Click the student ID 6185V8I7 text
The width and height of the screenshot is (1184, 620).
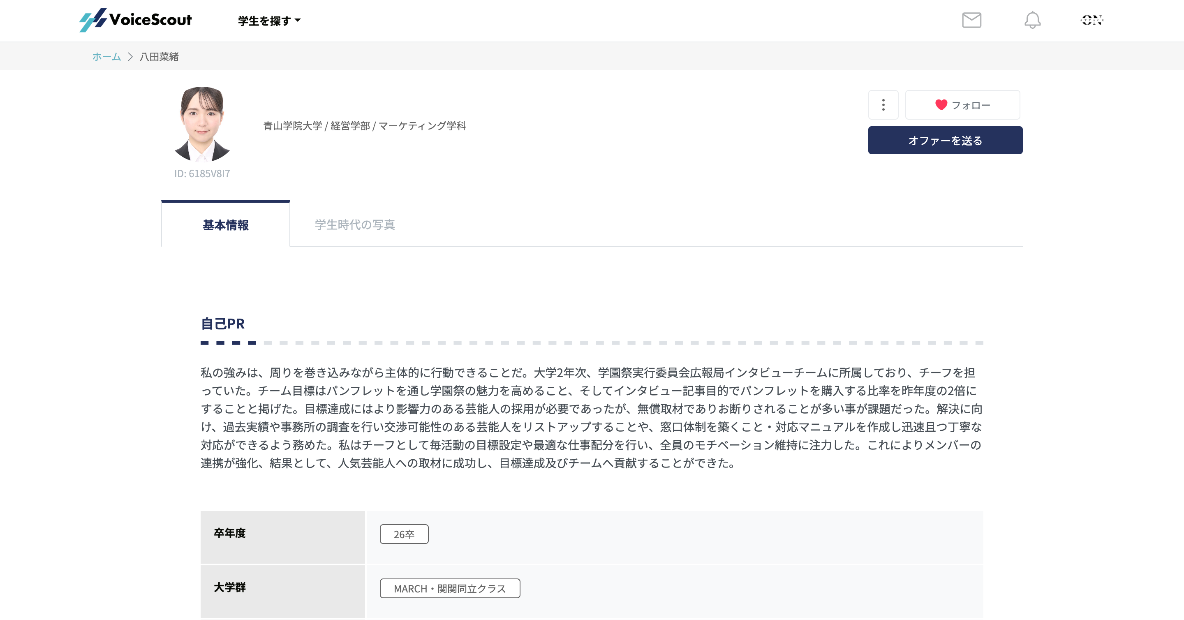coord(202,174)
